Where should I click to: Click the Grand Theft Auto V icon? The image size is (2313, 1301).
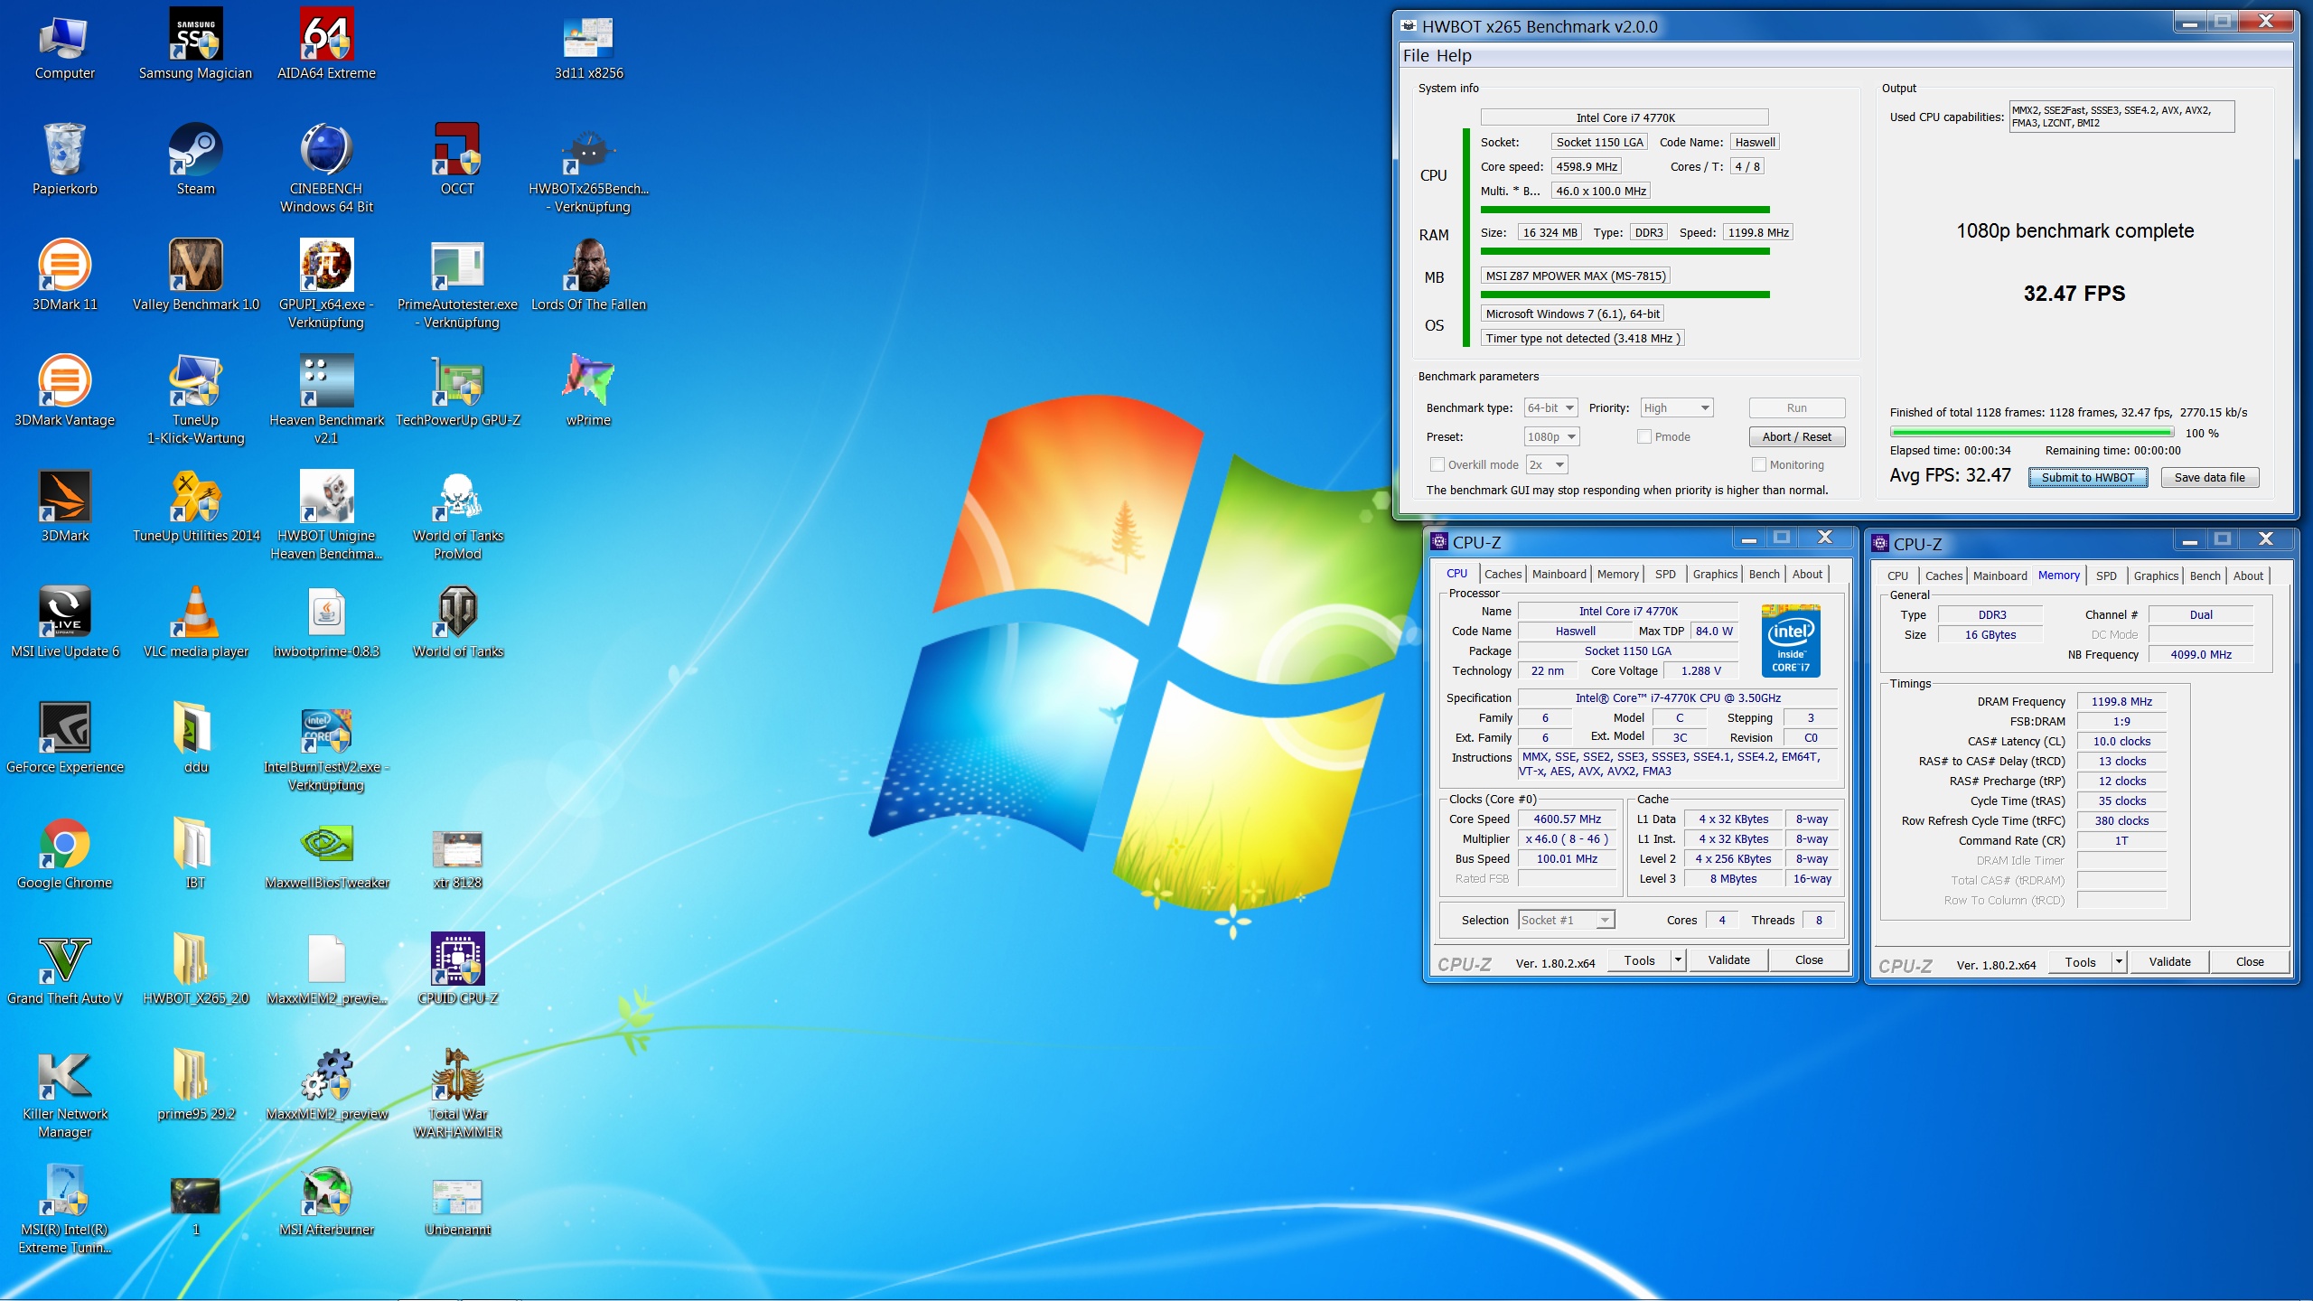(x=64, y=969)
